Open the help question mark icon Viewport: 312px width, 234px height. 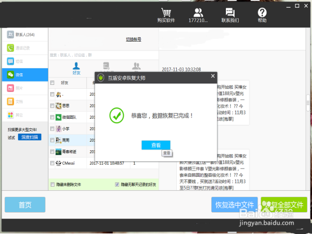tap(262, 13)
